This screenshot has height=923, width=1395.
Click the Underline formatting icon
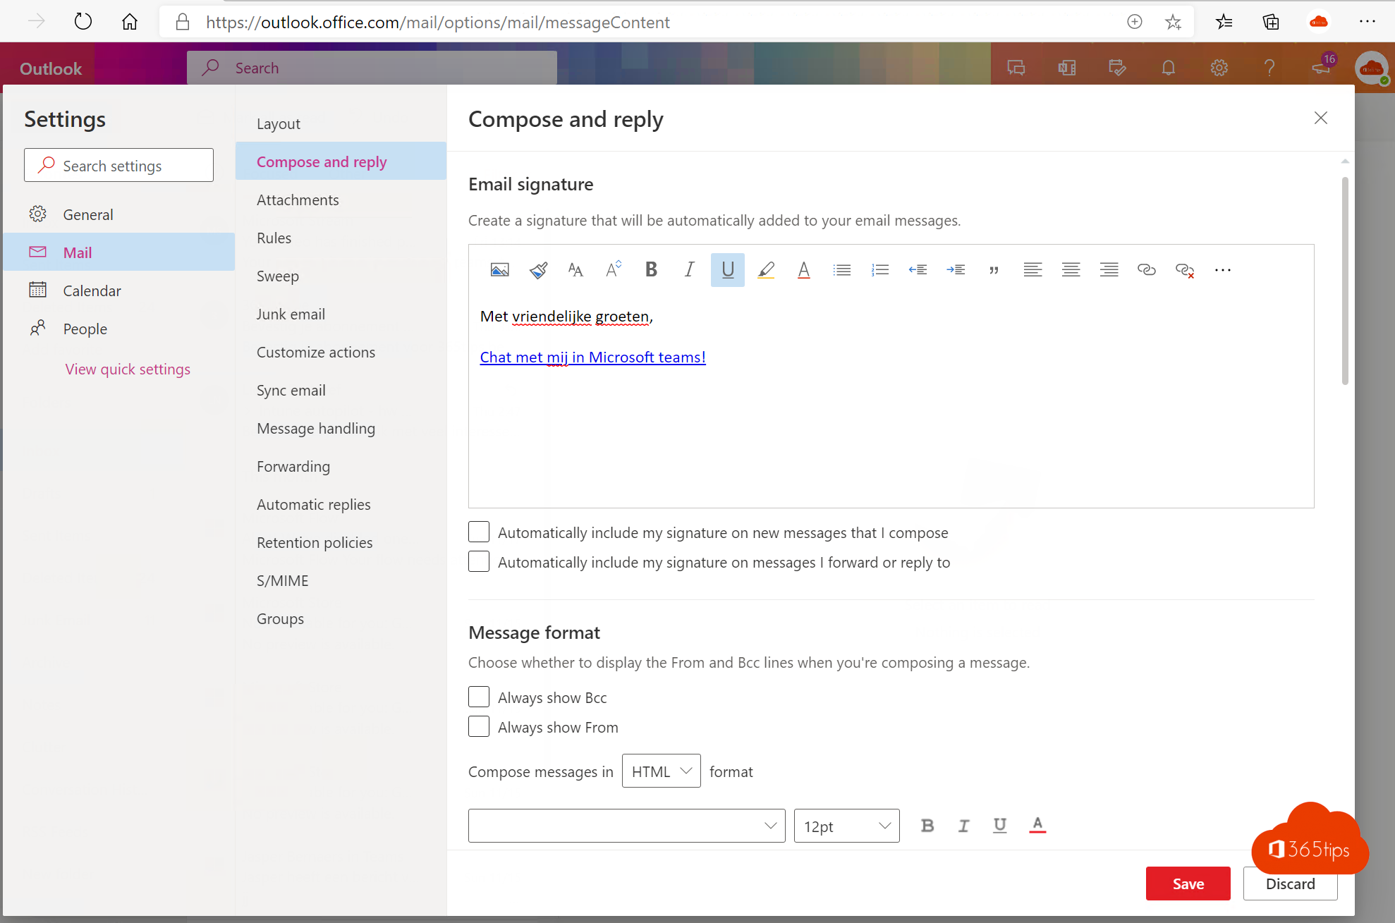click(x=727, y=269)
